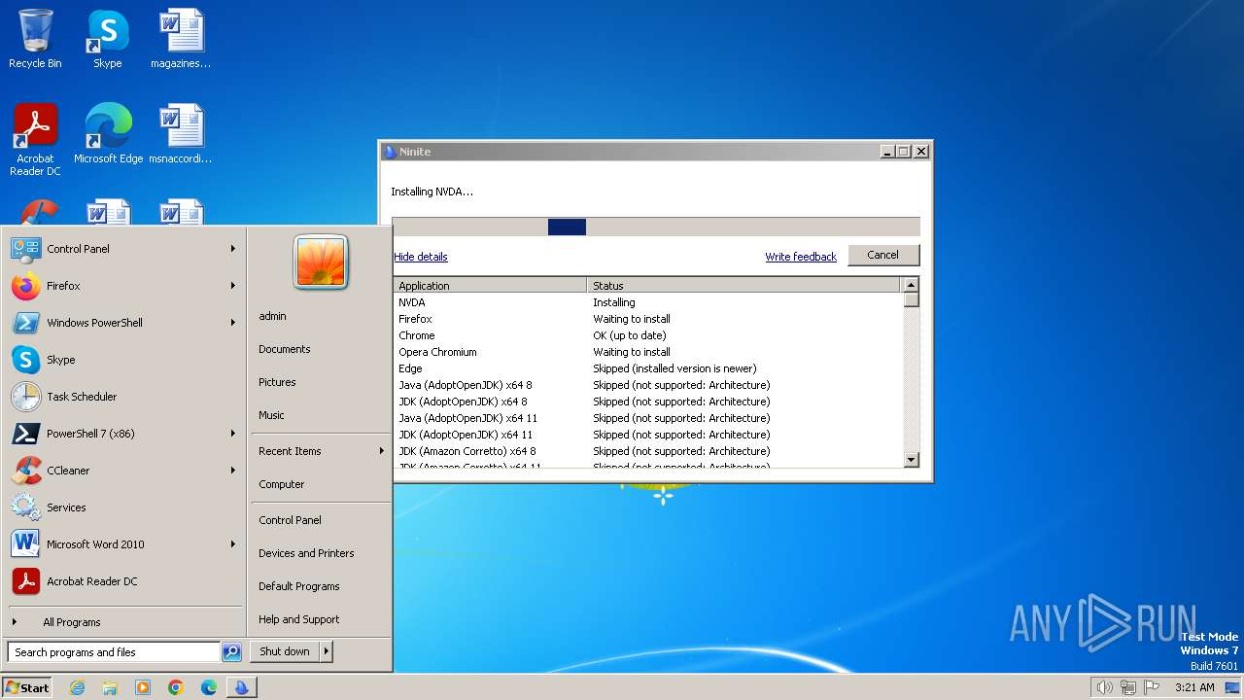Click the Internet Explorer taskbar icon
1244x700 pixels.
click(x=77, y=687)
